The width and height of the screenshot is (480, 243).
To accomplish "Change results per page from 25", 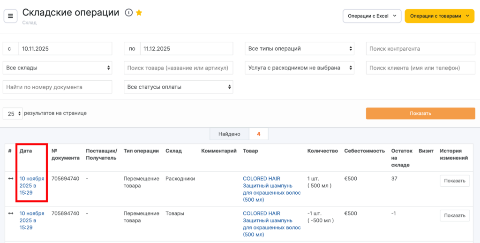I will click(13, 114).
